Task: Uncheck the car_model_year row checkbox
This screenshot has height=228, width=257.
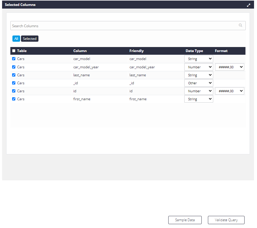Action: (x=14, y=67)
